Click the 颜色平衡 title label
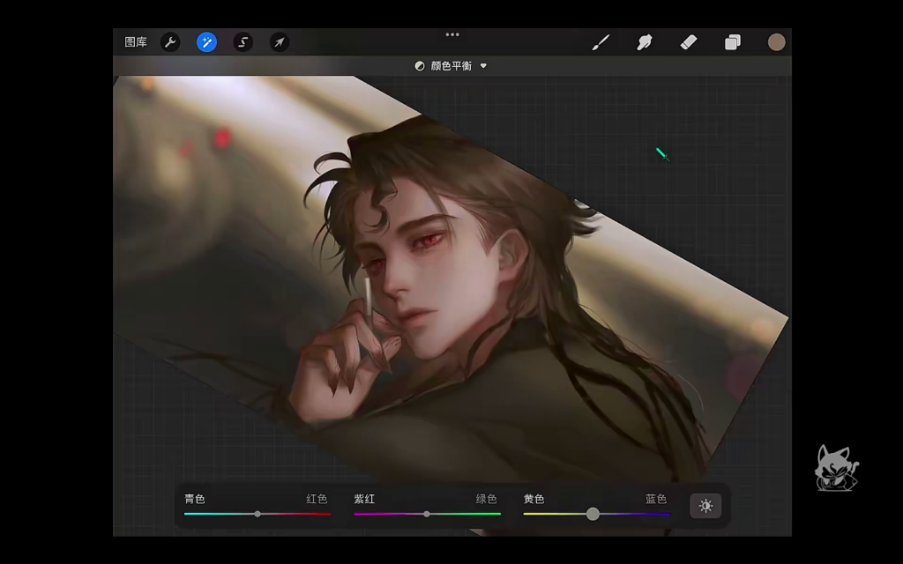This screenshot has height=564, width=903. click(451, 66)
